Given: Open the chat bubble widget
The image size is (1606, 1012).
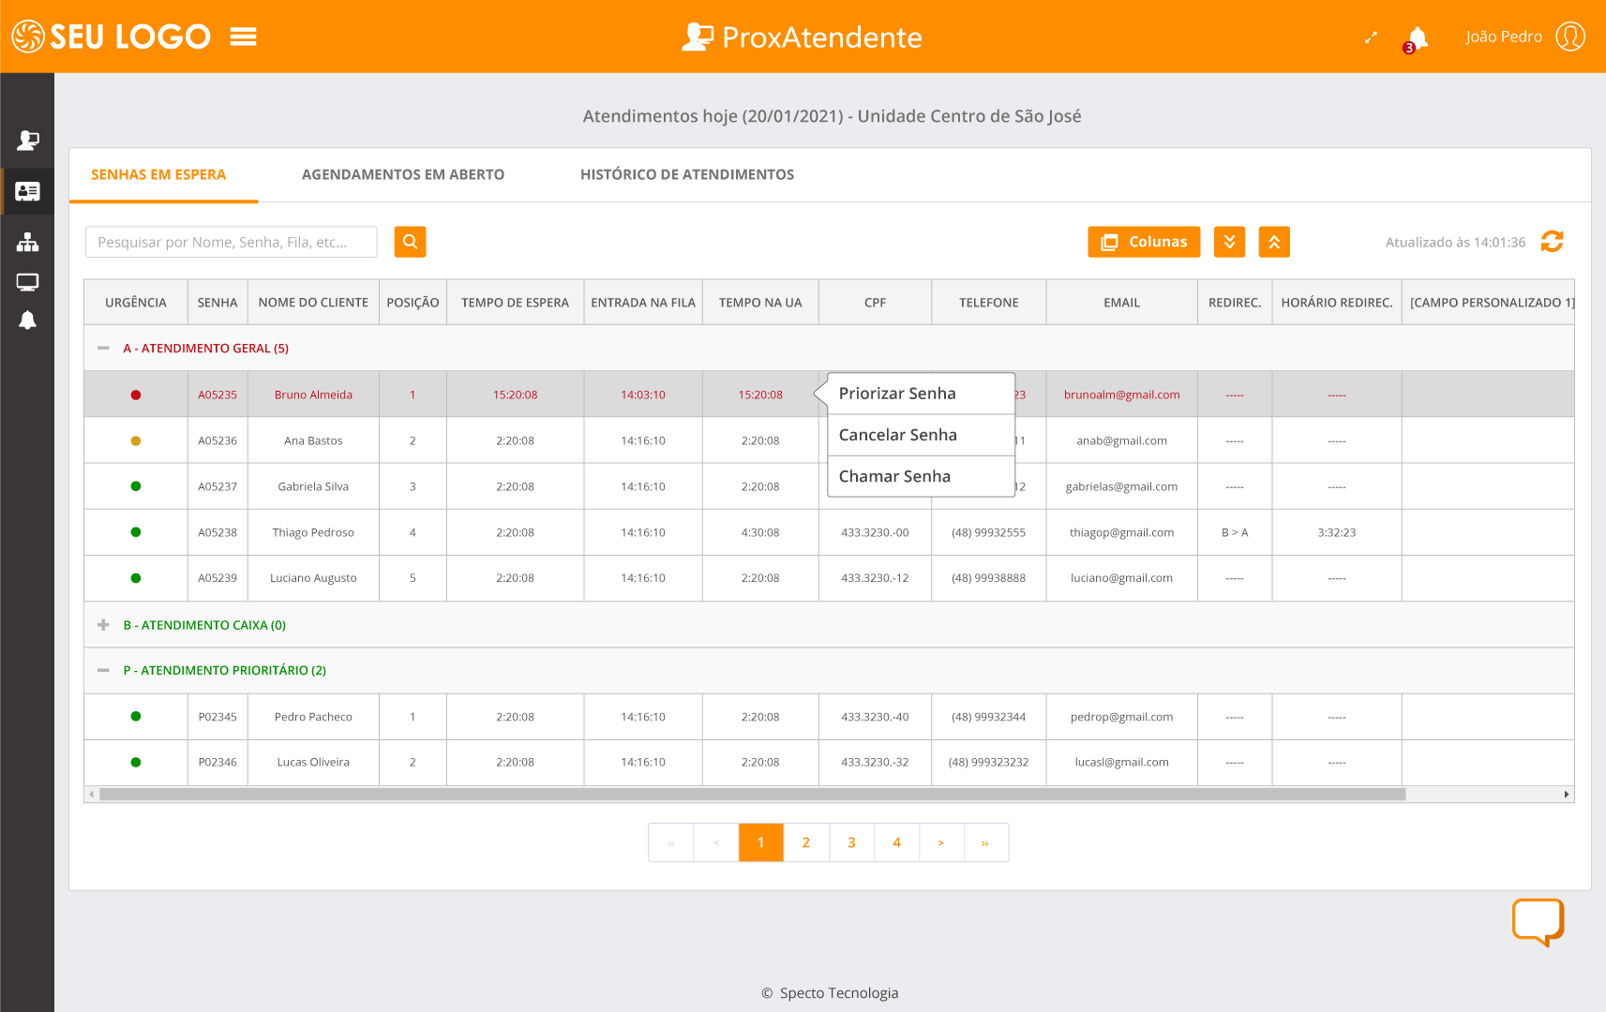Looking at the screenshot, I should [x=1538, y=923].
